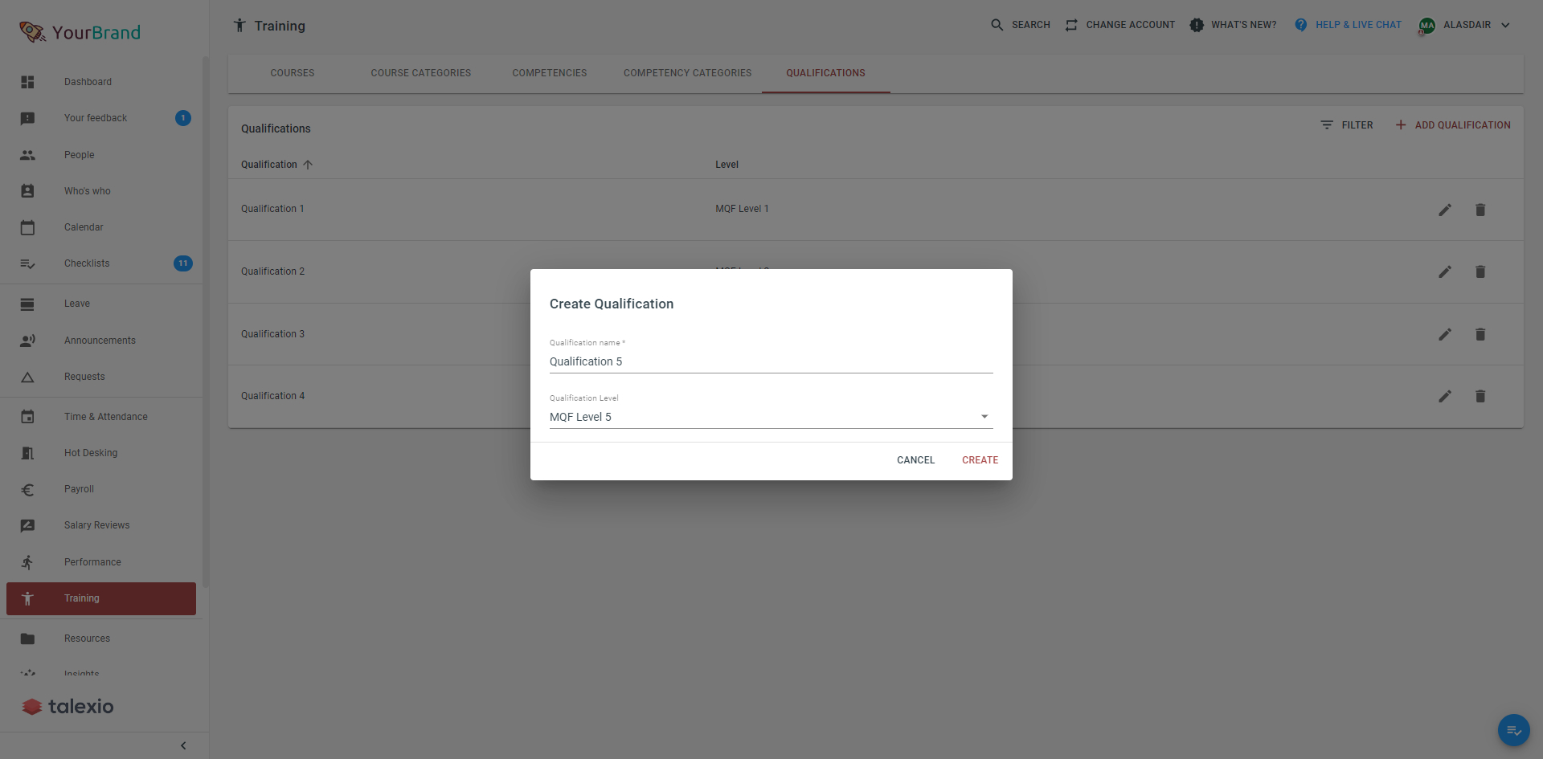Click the Announcements icon
The width and height of the screenshot is (1543, 759).
27,341
